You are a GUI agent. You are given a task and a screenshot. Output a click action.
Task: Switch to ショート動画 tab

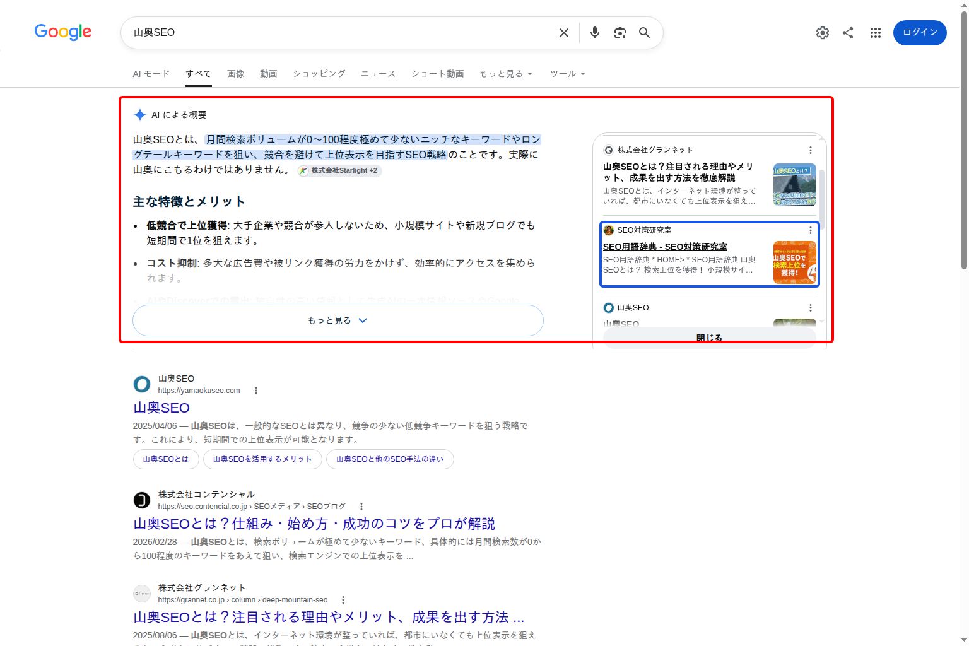click(438, 74)
